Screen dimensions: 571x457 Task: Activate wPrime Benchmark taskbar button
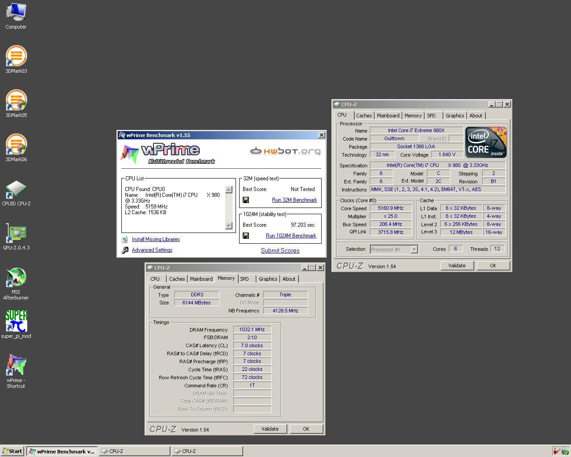coord(61,451)
